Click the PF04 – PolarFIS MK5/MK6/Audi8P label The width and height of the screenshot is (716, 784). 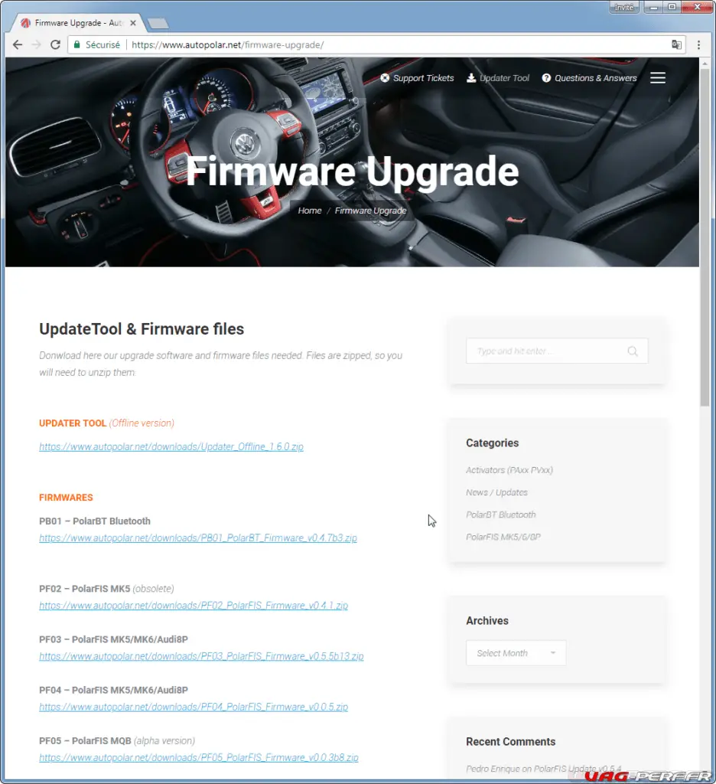coord(113,690)
